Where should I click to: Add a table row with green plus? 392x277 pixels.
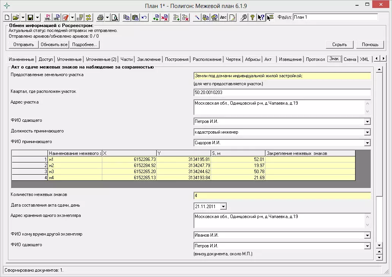[176, 17]
